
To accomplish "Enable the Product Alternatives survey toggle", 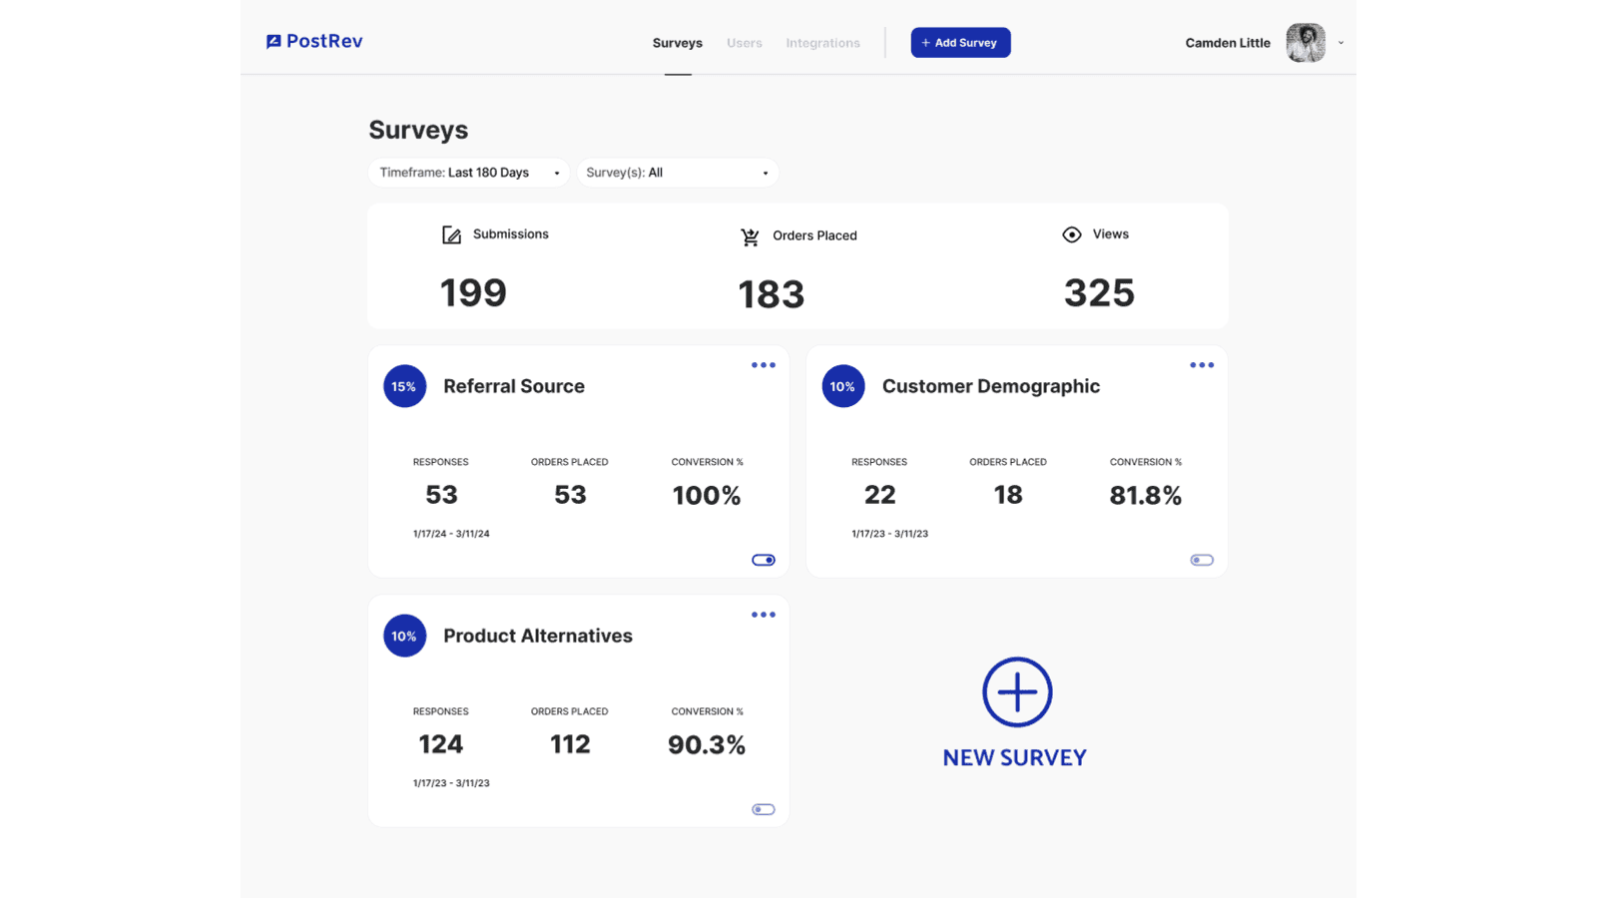I will tap(764, 809).
